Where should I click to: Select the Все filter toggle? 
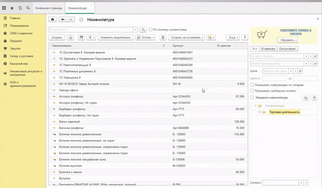point(254,49)
